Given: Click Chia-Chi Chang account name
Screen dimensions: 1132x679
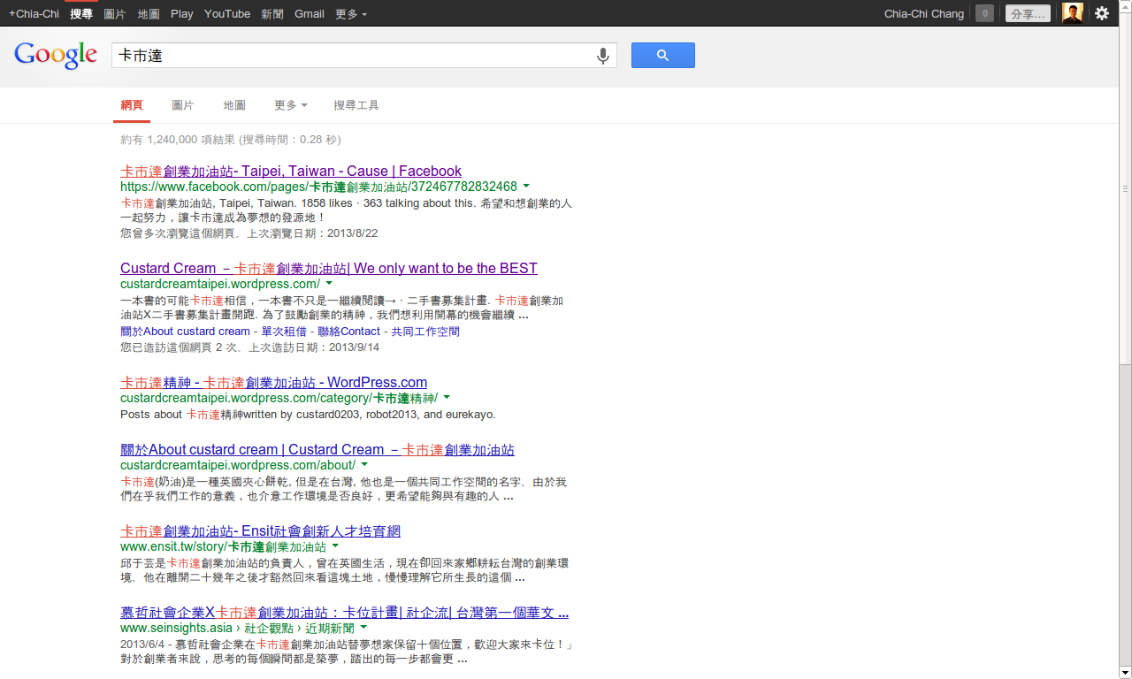Looking at the screenshot, I should pos(924,13).
